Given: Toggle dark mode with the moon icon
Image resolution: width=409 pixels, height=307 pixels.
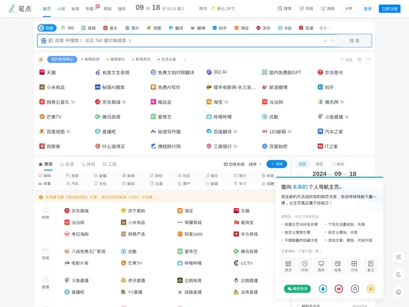Looking at the screenshot, I should (x=398, y=275).
